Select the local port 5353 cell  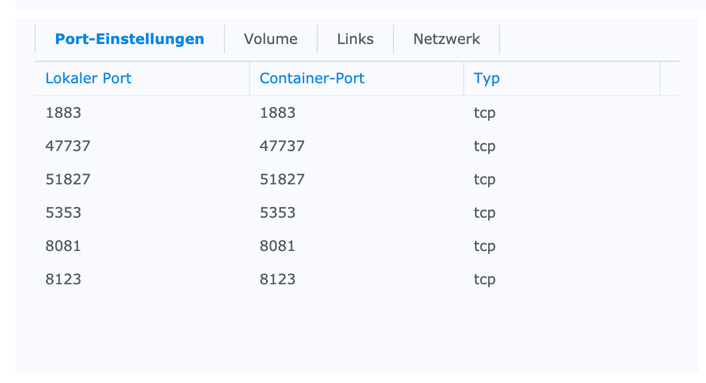[63, 213]
